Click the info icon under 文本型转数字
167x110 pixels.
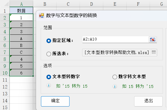[49, 85]
